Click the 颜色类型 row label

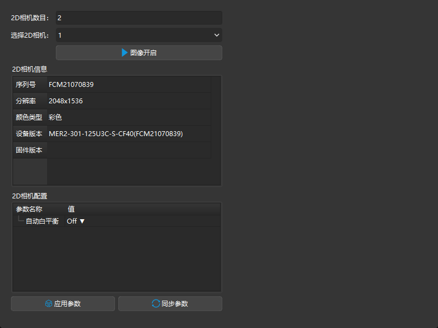(30, 118)
